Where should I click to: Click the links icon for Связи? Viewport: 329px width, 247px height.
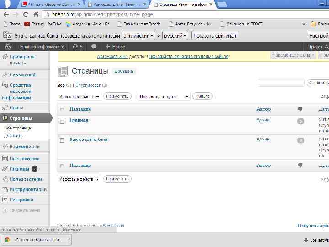(x=5, y=107)
